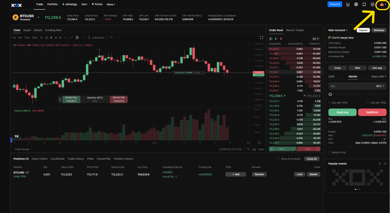The height and width of the screenshot is (213, 390).
Task: Expand the chart to fullscreen
Action: pos(261,38)
